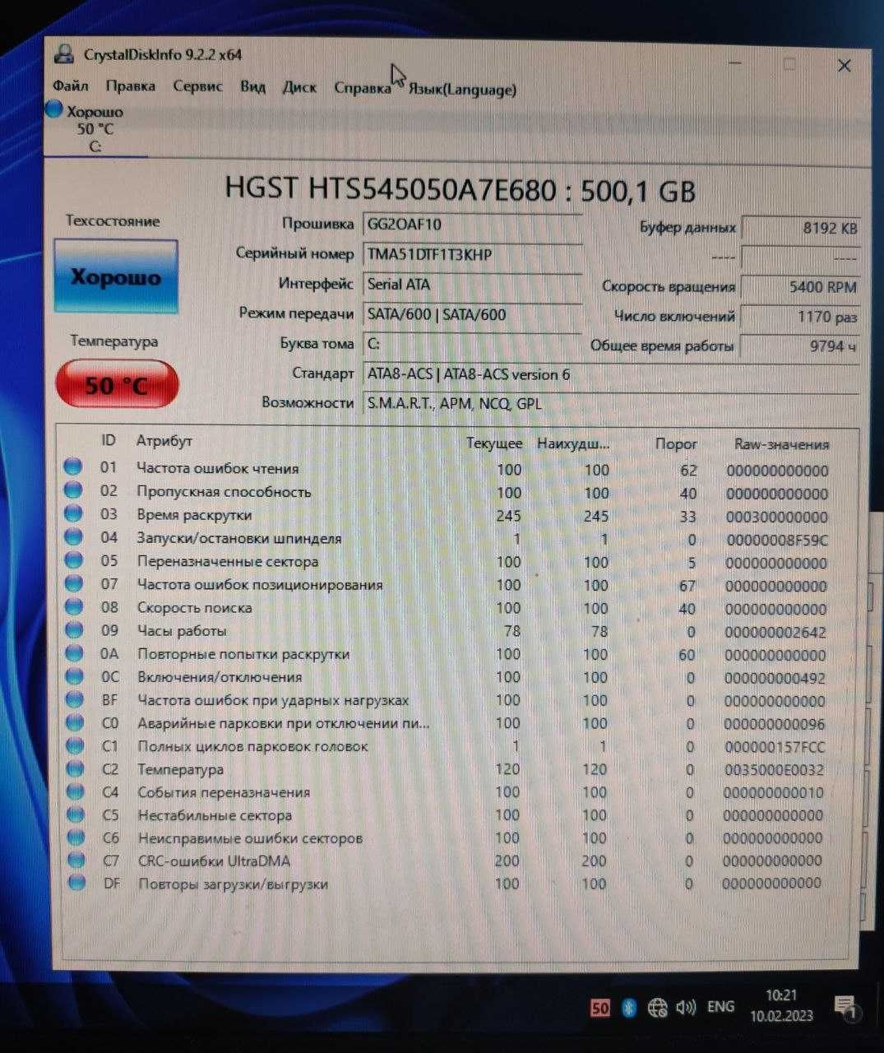Click the total hours field 9794 ч
The height and width of the screenshot is (1053, 884).
801,346
